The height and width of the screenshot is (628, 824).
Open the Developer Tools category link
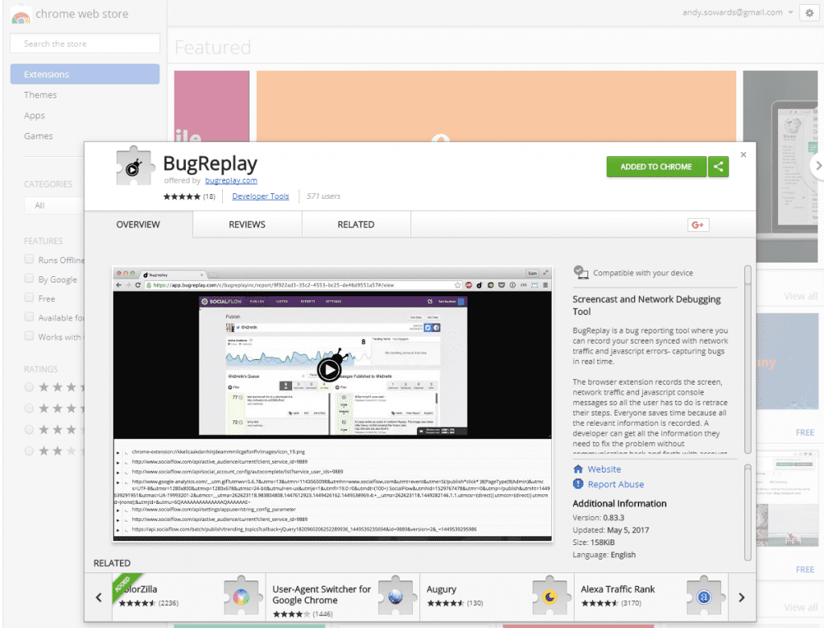point(261,196)
